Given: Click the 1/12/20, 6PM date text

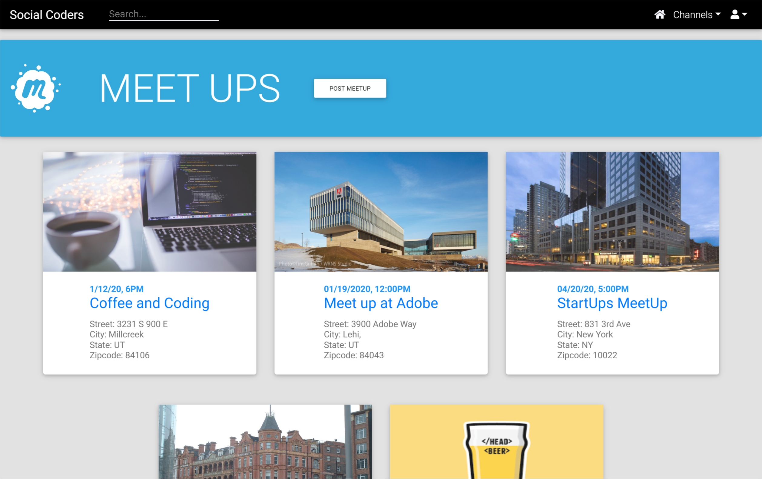Looking at the screenshot, I should coord(116,288).
